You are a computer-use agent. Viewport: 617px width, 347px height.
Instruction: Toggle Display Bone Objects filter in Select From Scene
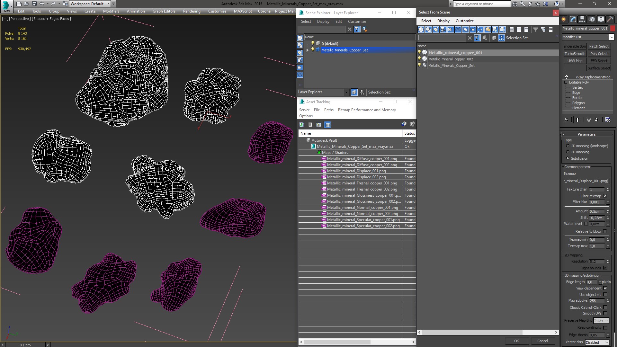(480, 30)
